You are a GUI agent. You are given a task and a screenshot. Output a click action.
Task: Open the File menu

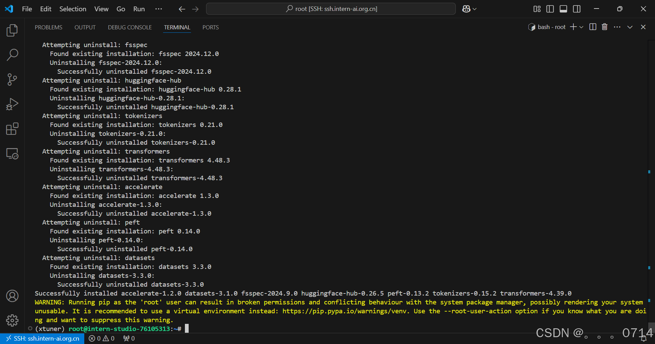click(x=27, y=9)
